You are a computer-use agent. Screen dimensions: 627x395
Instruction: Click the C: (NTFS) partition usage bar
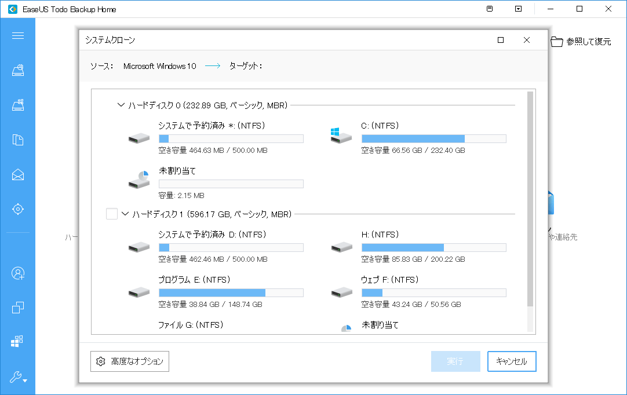[x=433, y=139]
